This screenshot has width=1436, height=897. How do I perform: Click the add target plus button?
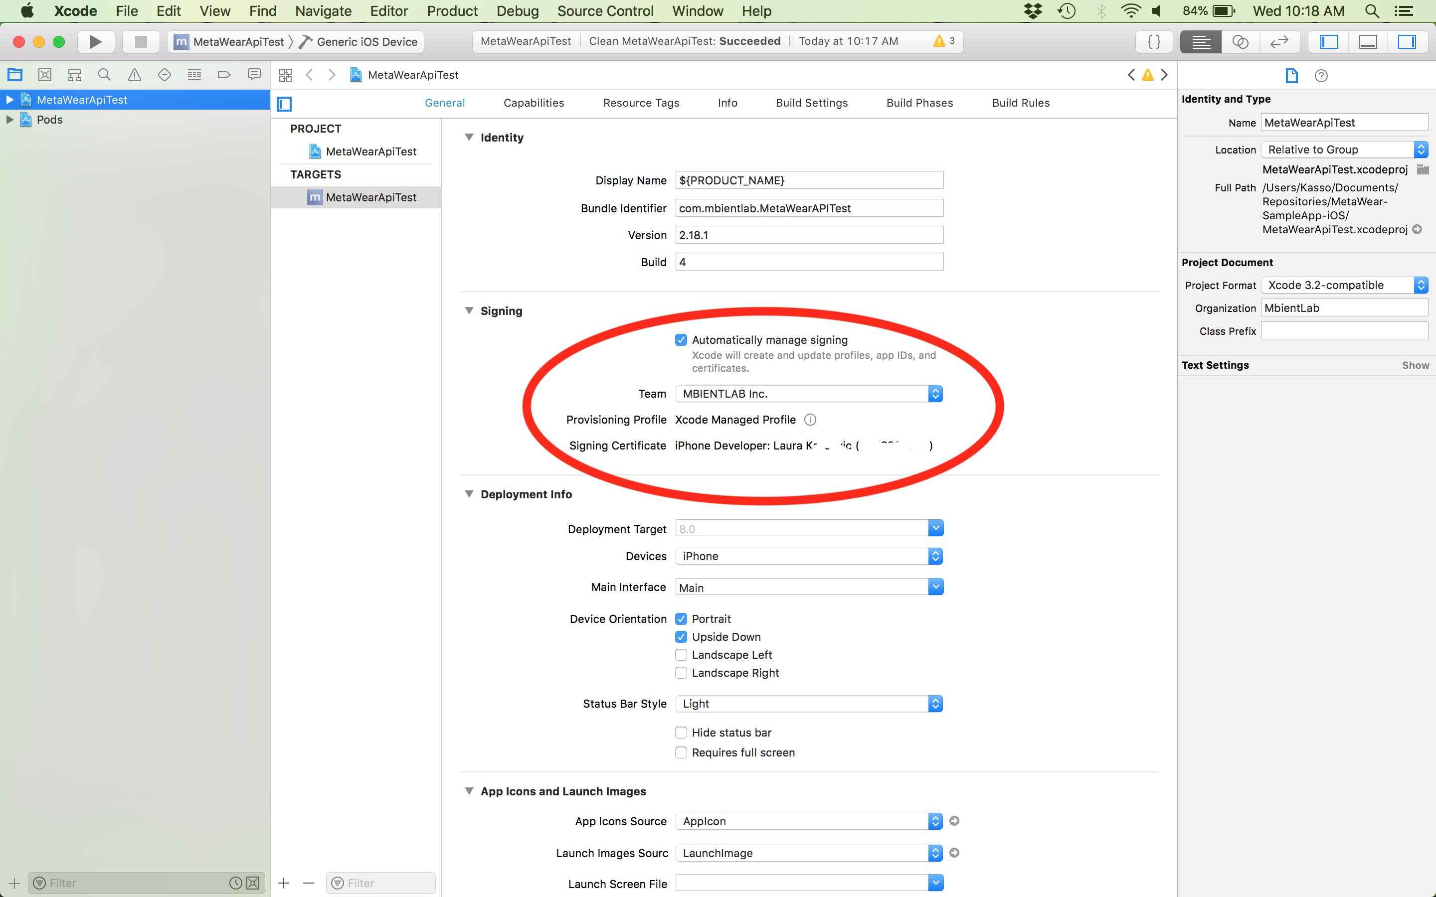284,883
